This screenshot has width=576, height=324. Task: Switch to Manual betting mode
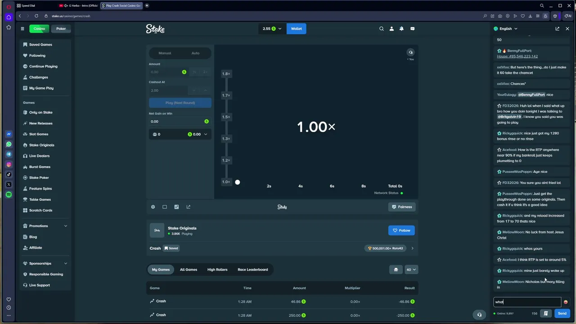pos(165,53)
